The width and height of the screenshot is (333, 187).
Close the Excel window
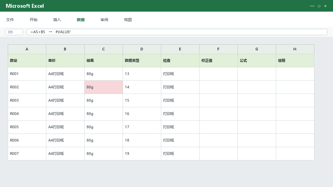click(326, 6)
